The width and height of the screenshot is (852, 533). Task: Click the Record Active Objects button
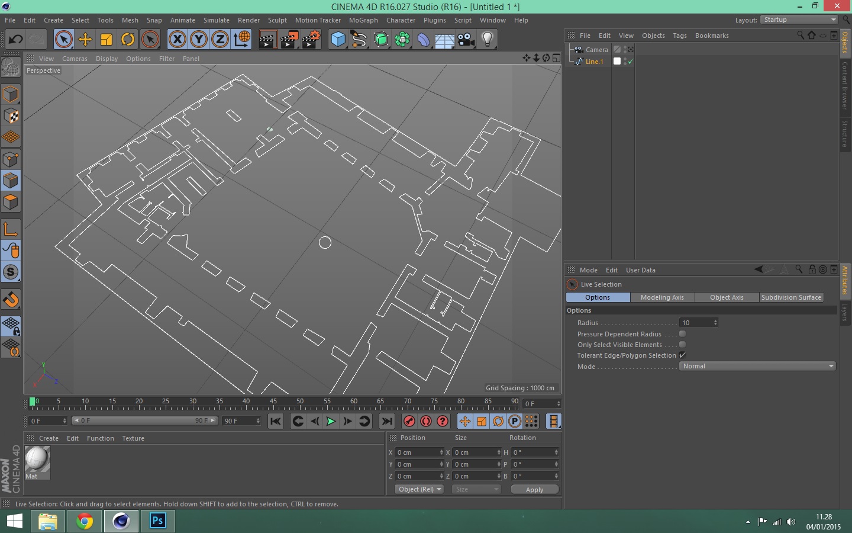(409, 421)
